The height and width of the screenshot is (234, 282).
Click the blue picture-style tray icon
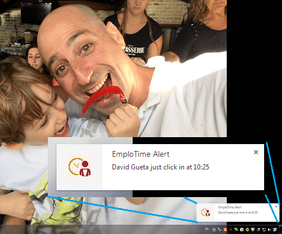pyautogui.click(x=242, y=229)
